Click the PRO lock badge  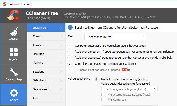tap(126, 70)
